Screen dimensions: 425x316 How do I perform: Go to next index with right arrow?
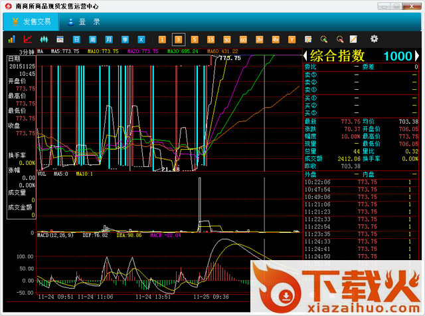click(417, 56)
